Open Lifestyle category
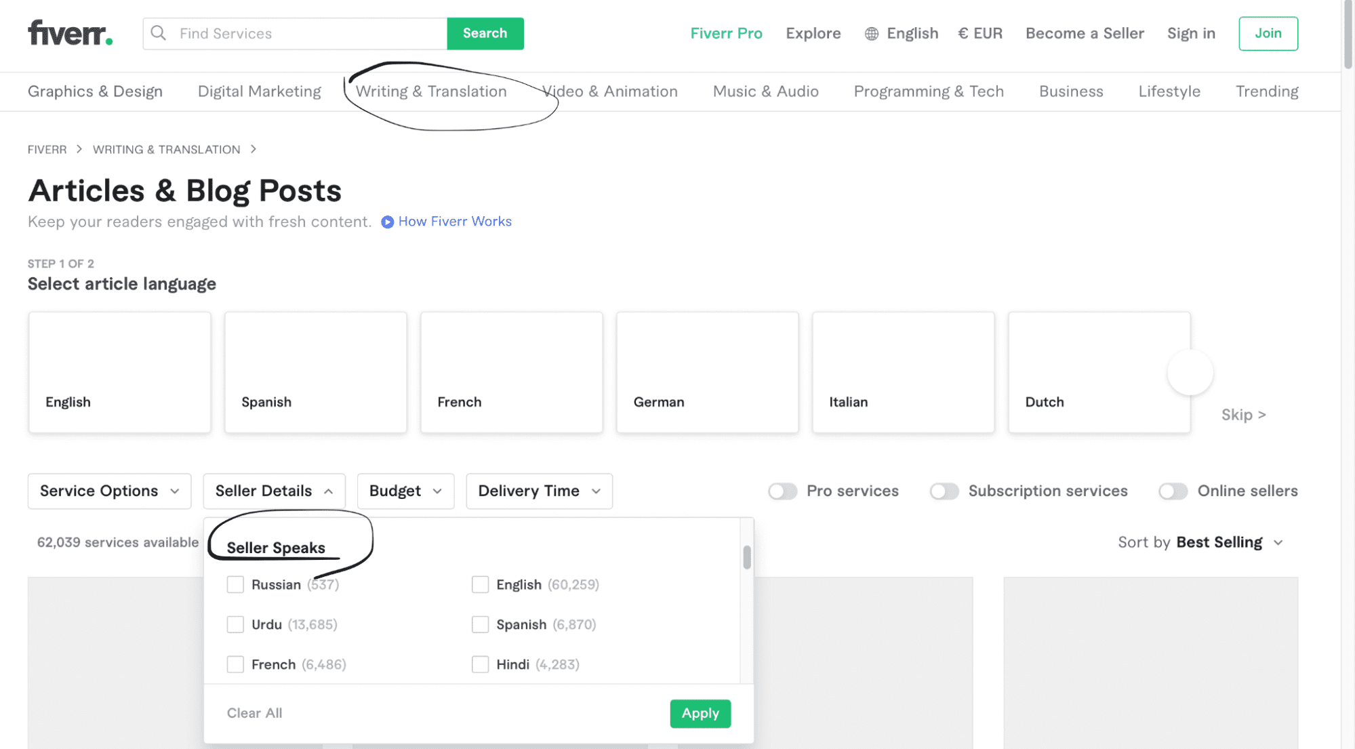1355x749 pixels. coord(1169,92)
